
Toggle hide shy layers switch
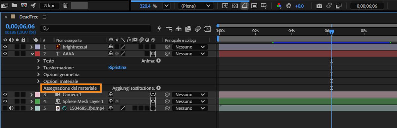pos(178,29)
